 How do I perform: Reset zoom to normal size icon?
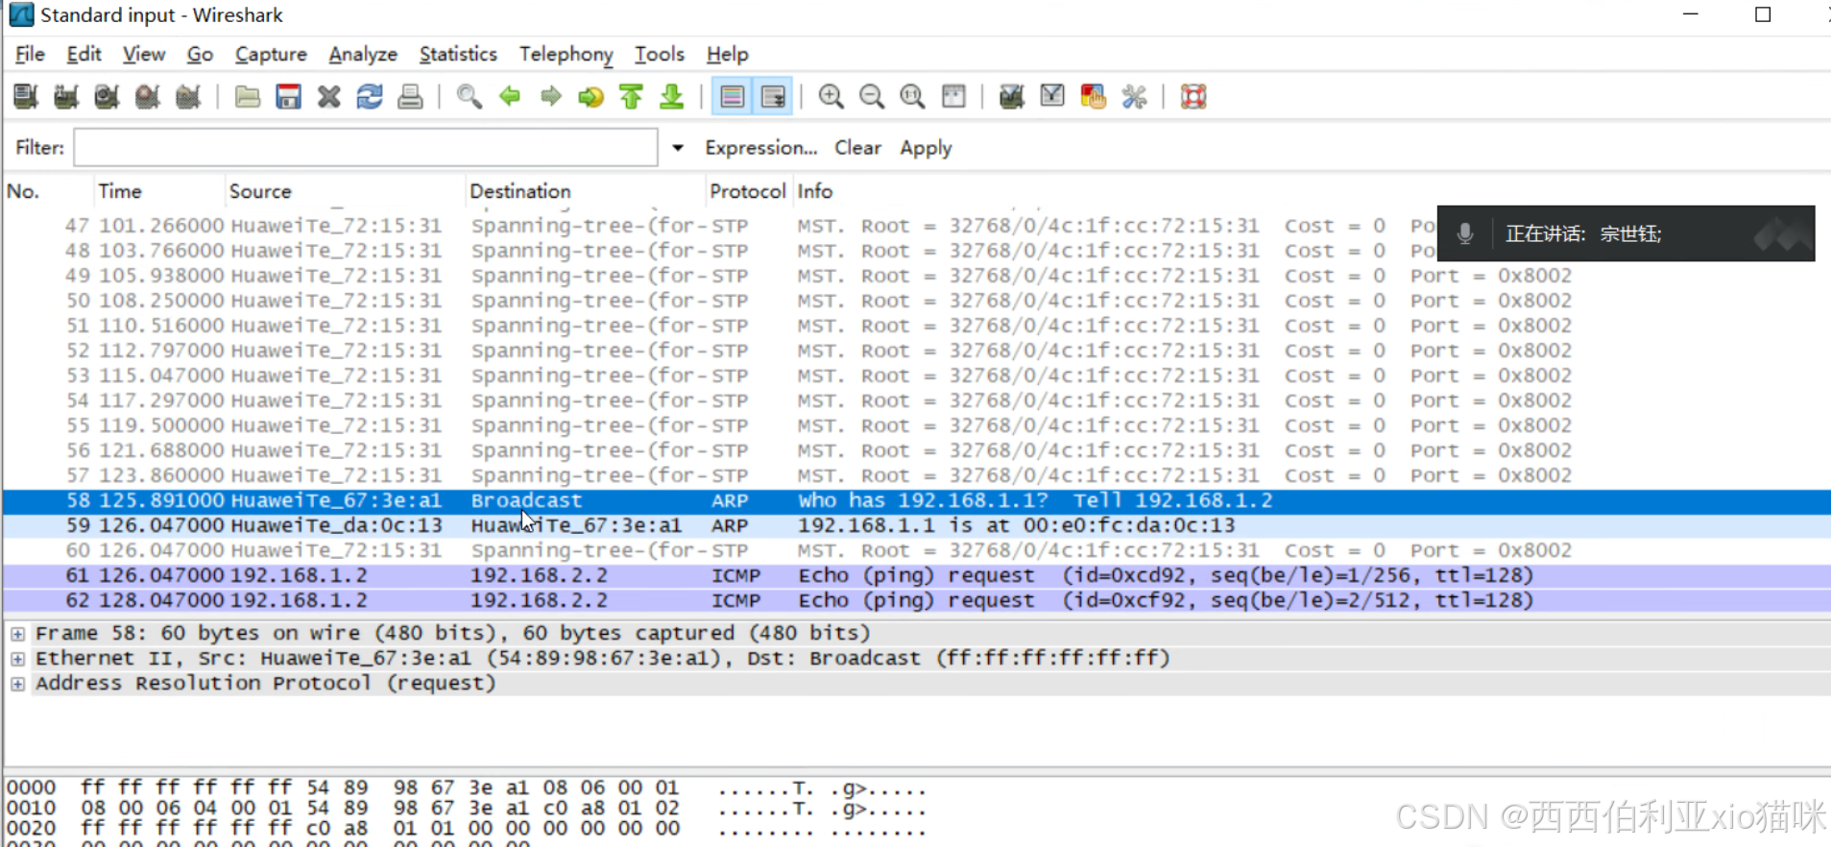click(x=912, y=96)
